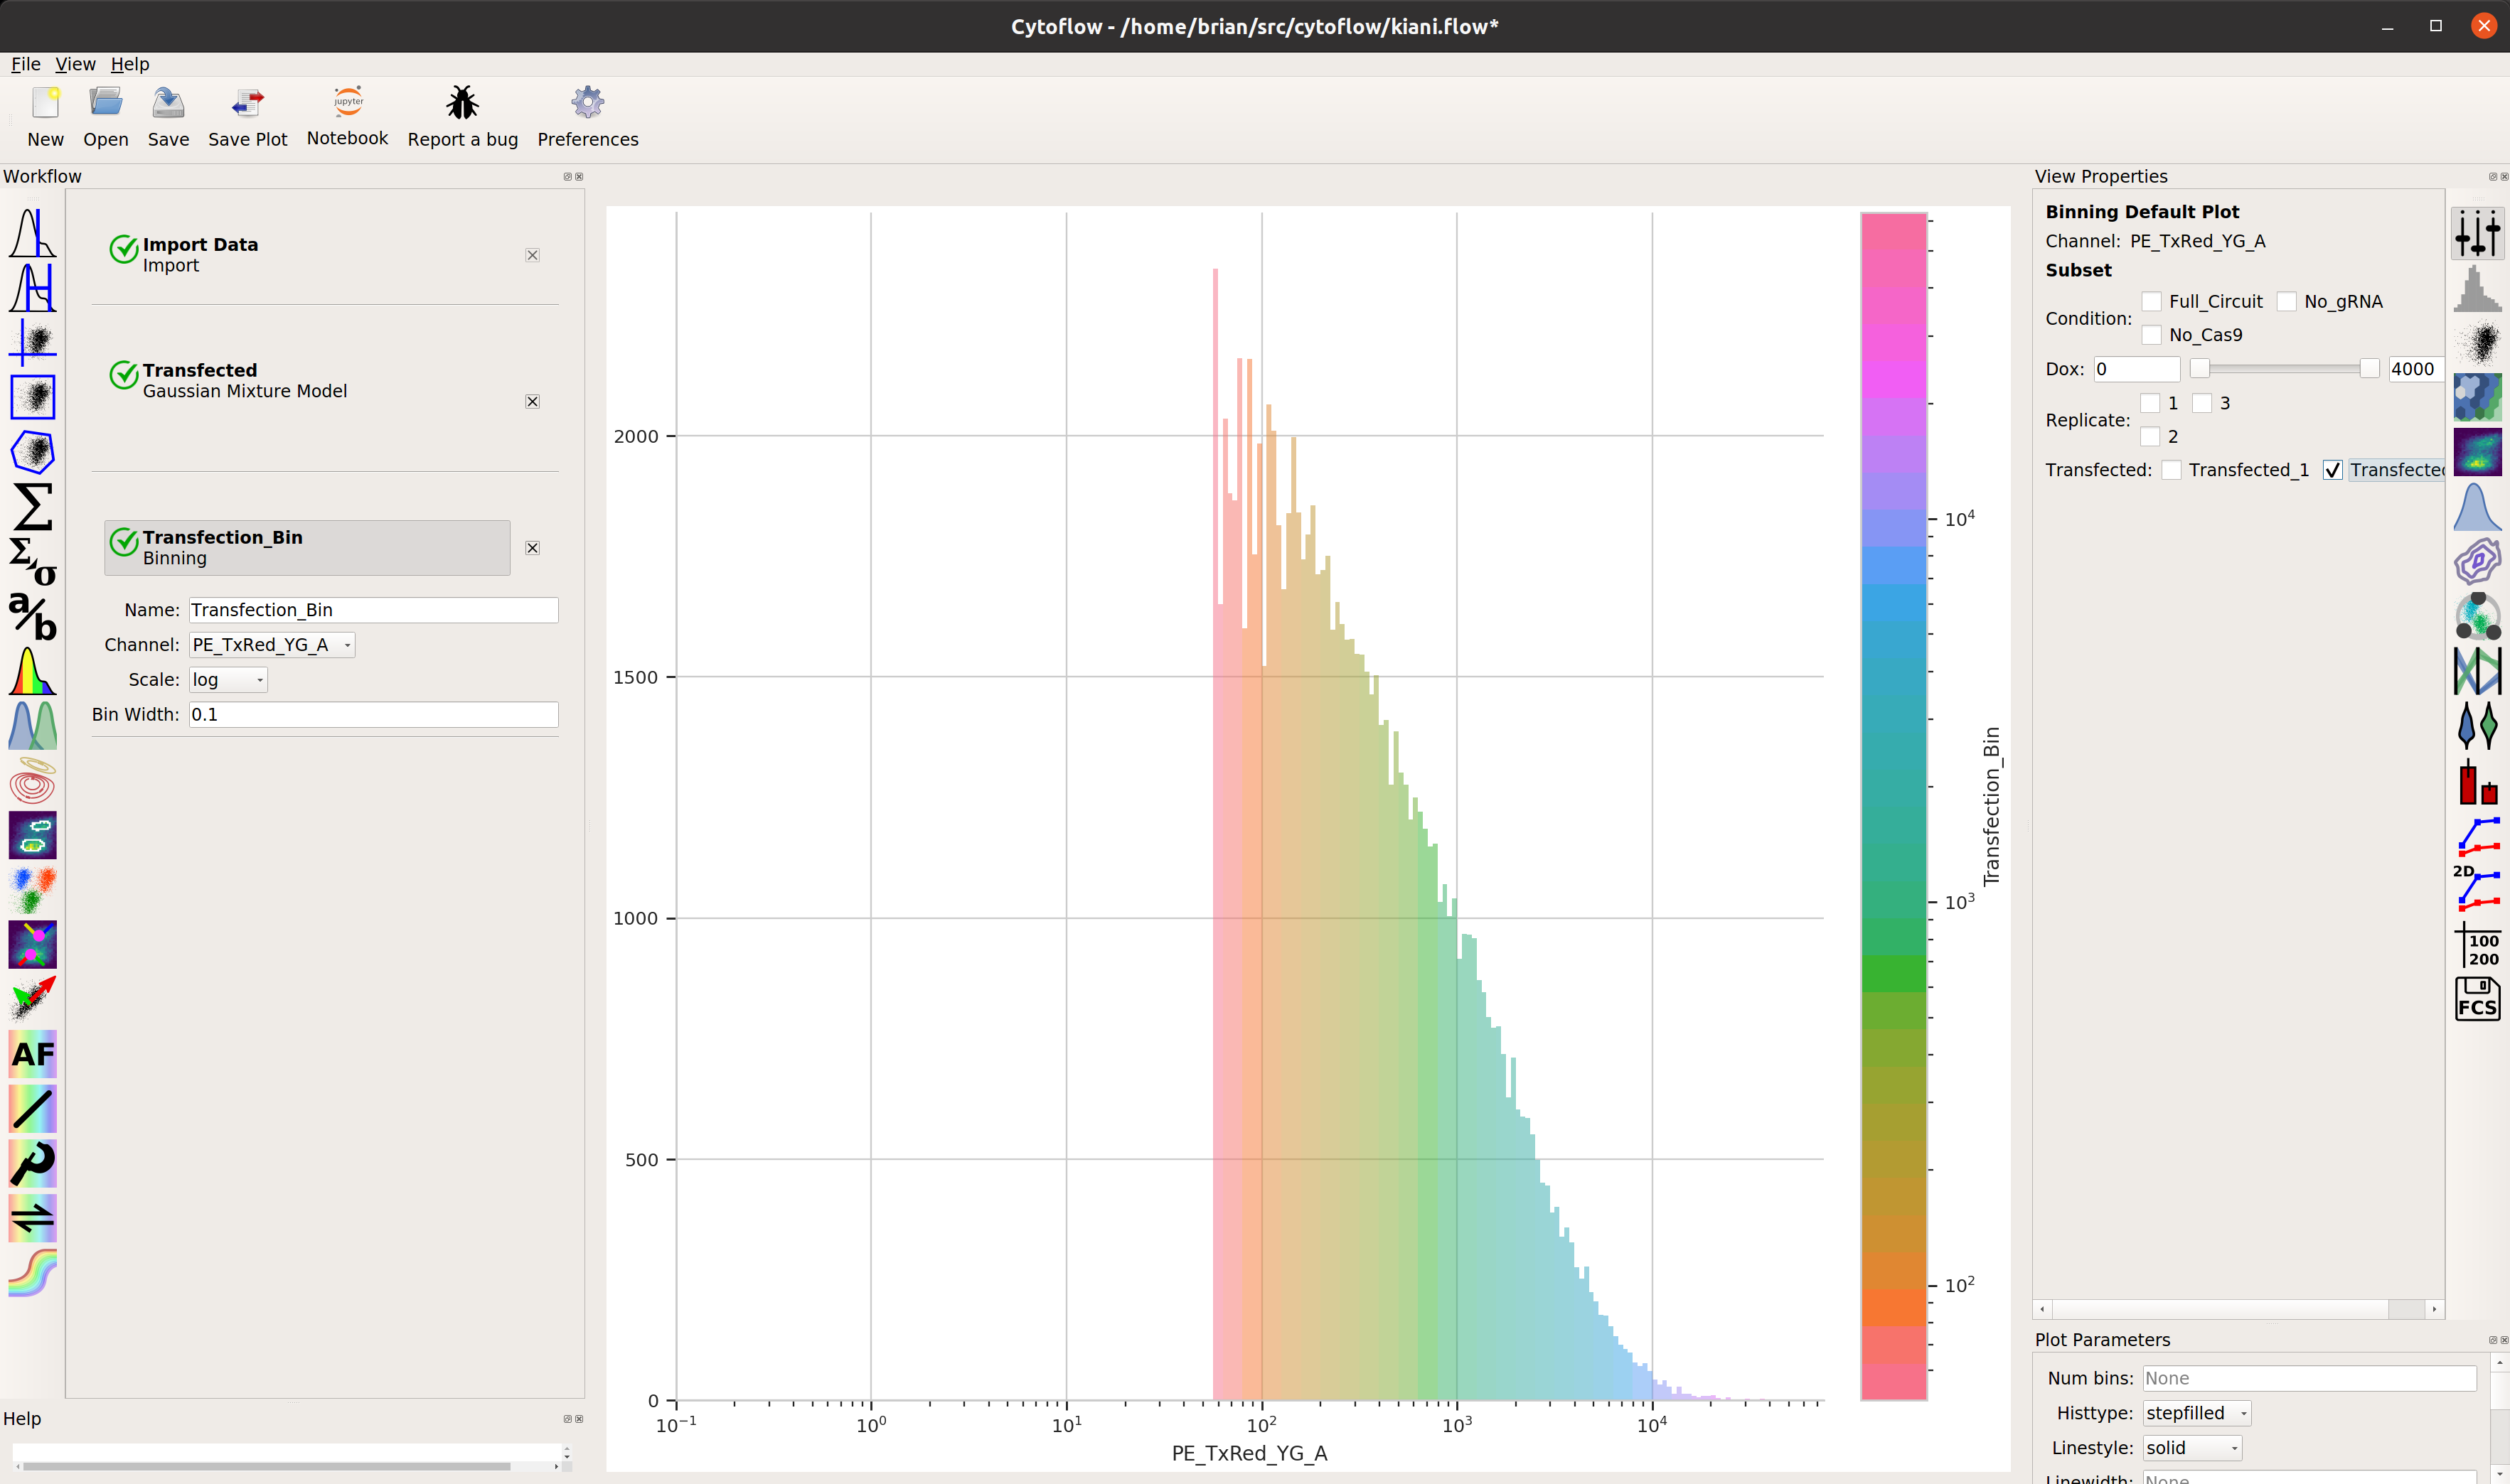Screen dimensions: 2510x1484
Task: Open the Channel dropdown PE_TxRed_YG_A
Action: [x=272, y=645]
